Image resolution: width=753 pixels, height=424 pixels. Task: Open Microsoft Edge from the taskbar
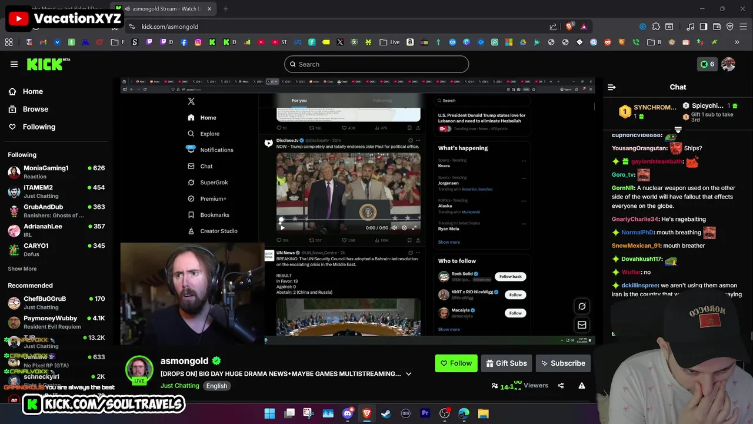(464, 413)
